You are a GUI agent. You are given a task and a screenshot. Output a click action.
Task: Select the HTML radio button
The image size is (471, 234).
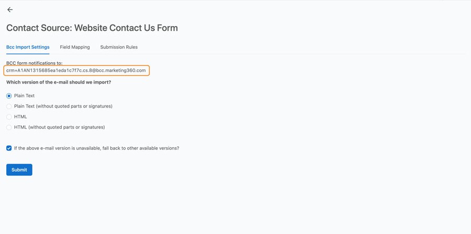pyautogui.click(x=9, y=117)
